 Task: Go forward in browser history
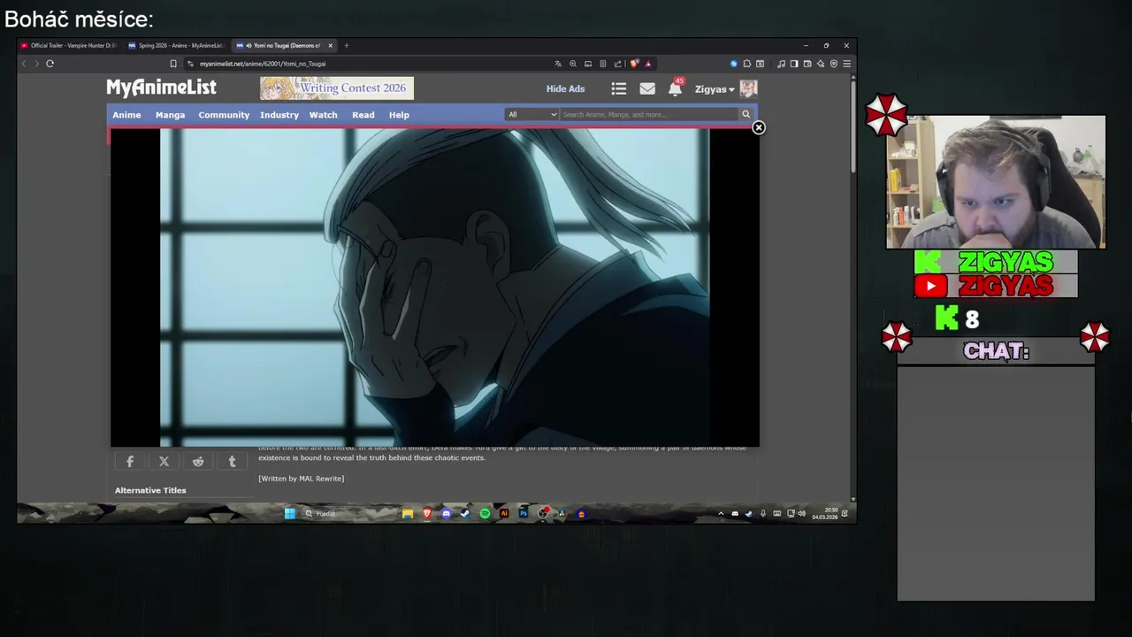click(x=36, y=64)
